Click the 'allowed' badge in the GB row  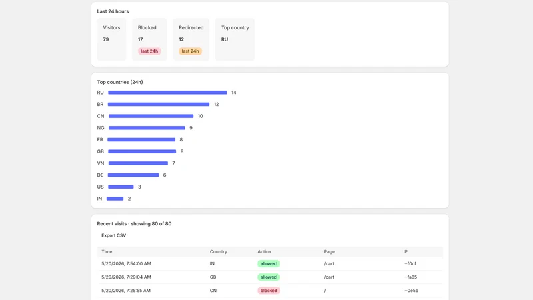coord(268,277)
